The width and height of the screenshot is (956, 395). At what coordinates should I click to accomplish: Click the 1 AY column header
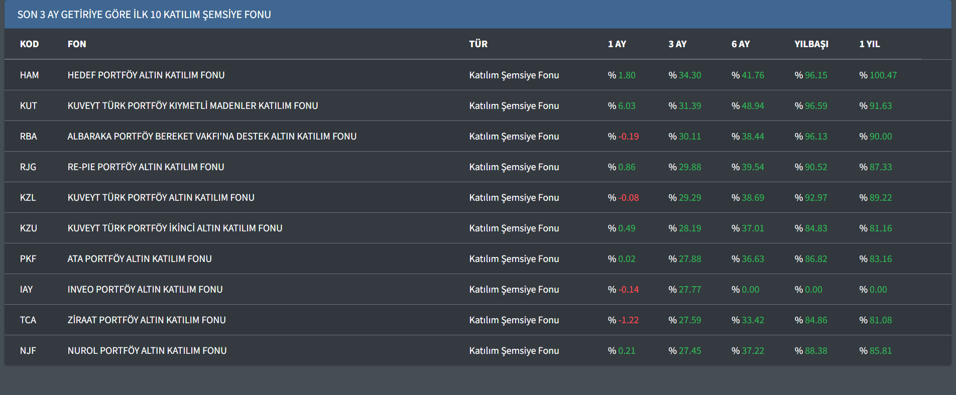[x=617, y=44]
